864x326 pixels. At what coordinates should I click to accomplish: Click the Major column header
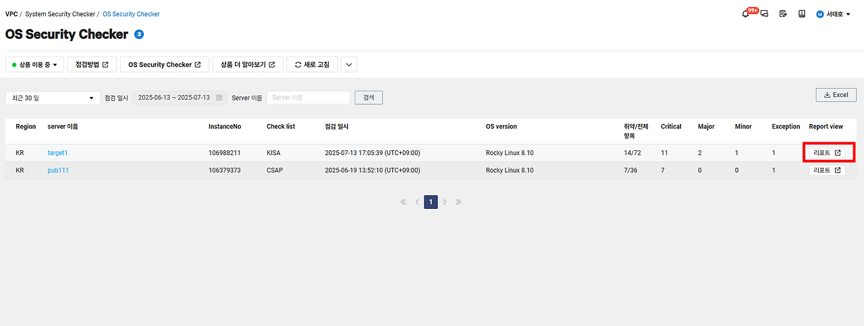pyautogui.click(x=706, y=126)
